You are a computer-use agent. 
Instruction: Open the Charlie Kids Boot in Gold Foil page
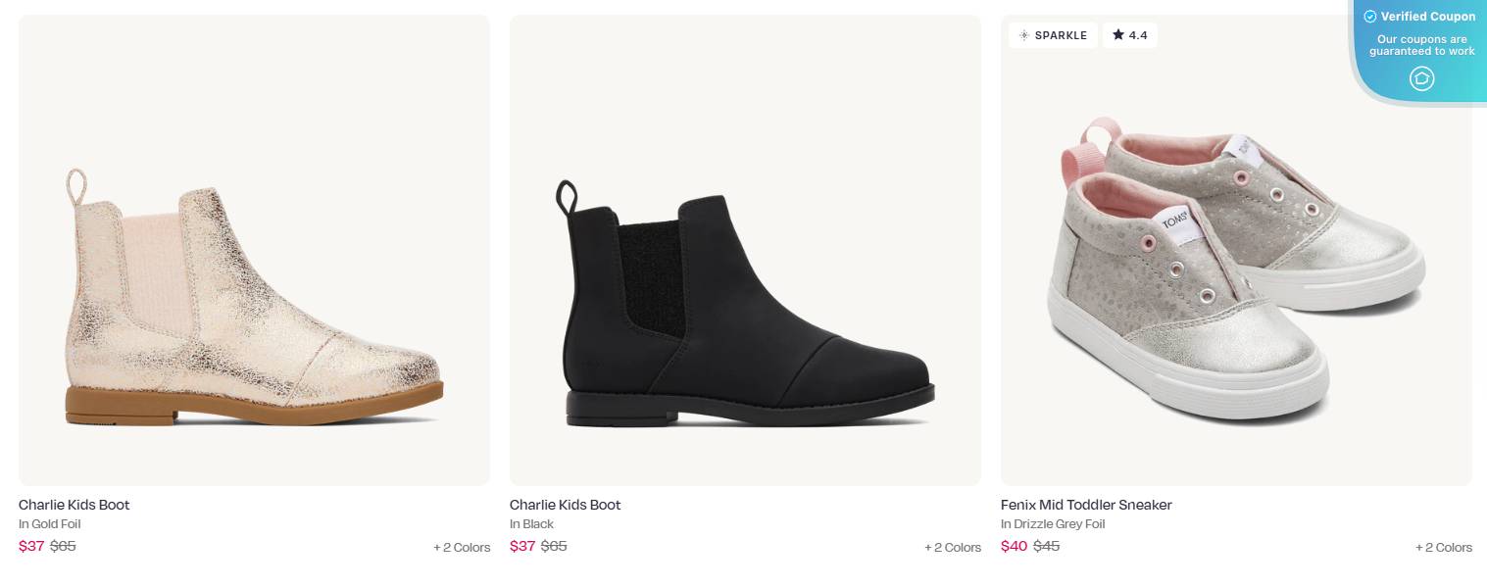pyautogui.click(x=74, y=505)
